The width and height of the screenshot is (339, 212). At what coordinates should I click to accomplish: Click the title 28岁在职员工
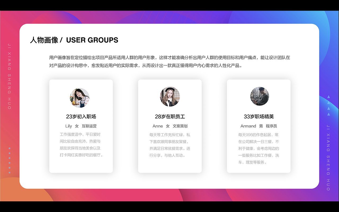[170, 117]
